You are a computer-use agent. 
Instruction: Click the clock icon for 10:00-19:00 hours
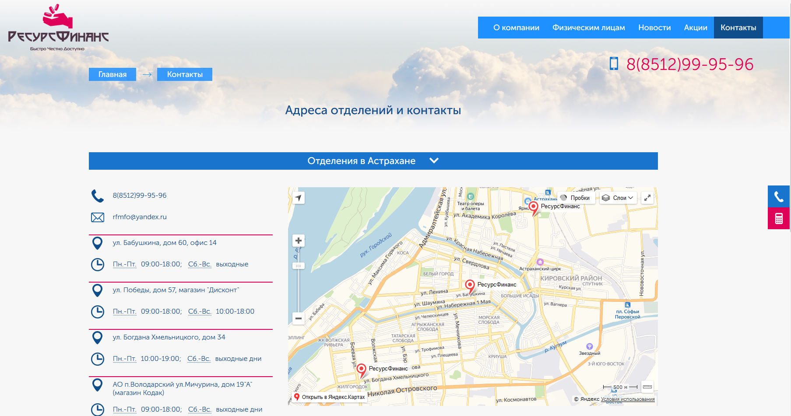coord(98,359)
